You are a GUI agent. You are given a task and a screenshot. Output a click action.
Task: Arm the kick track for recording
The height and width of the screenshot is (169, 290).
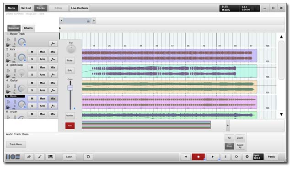43,59
